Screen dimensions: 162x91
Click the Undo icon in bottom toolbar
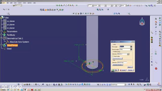[x=38, y=84]
